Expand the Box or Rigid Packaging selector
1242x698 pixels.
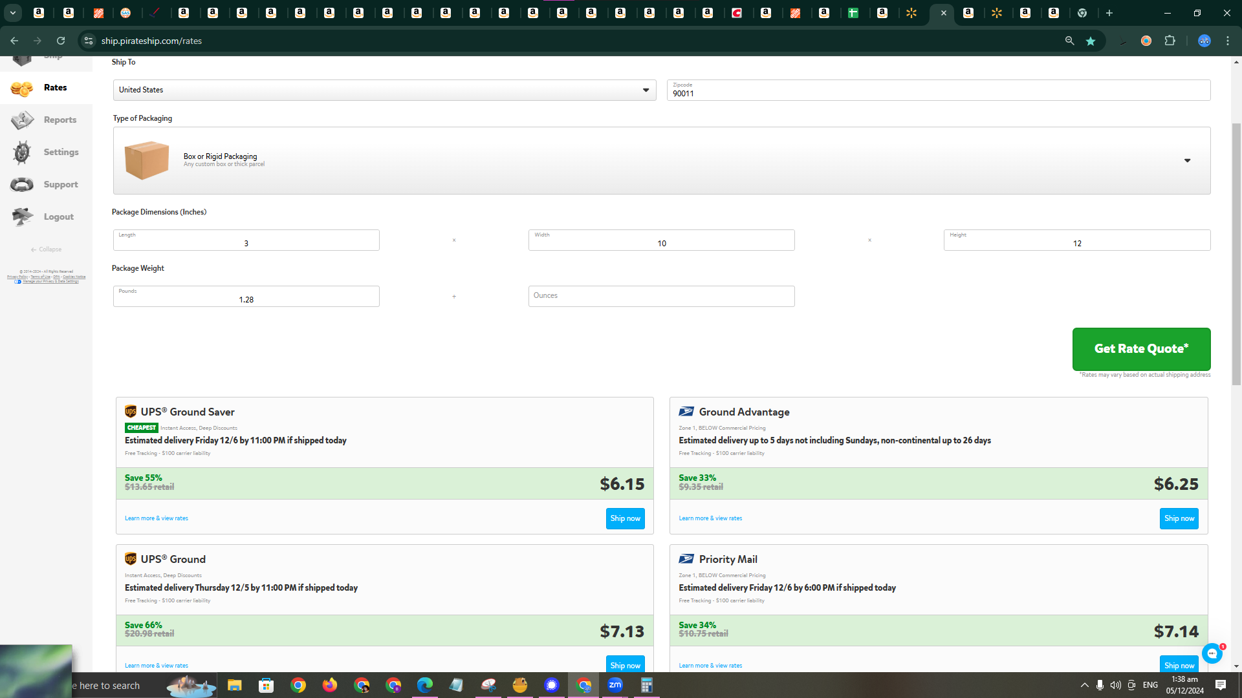(662, 160)
